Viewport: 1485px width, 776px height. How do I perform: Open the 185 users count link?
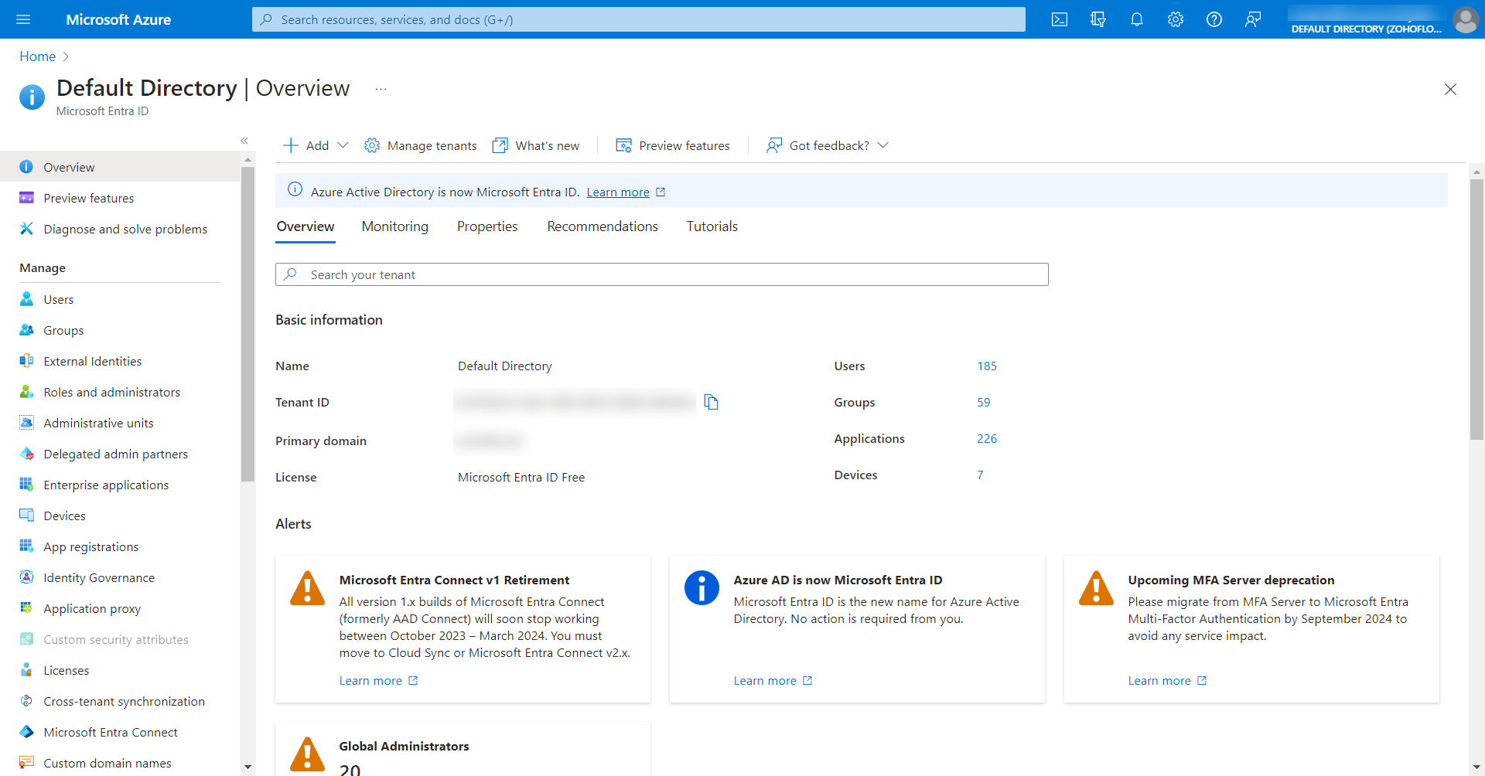986,366
